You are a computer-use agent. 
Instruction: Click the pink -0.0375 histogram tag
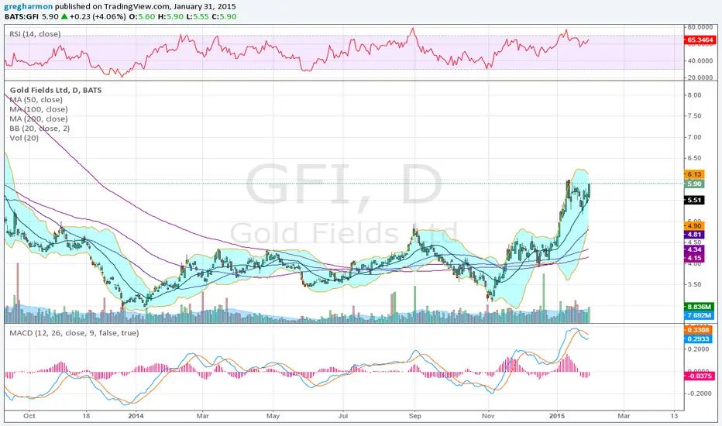(x=700, y=376)
